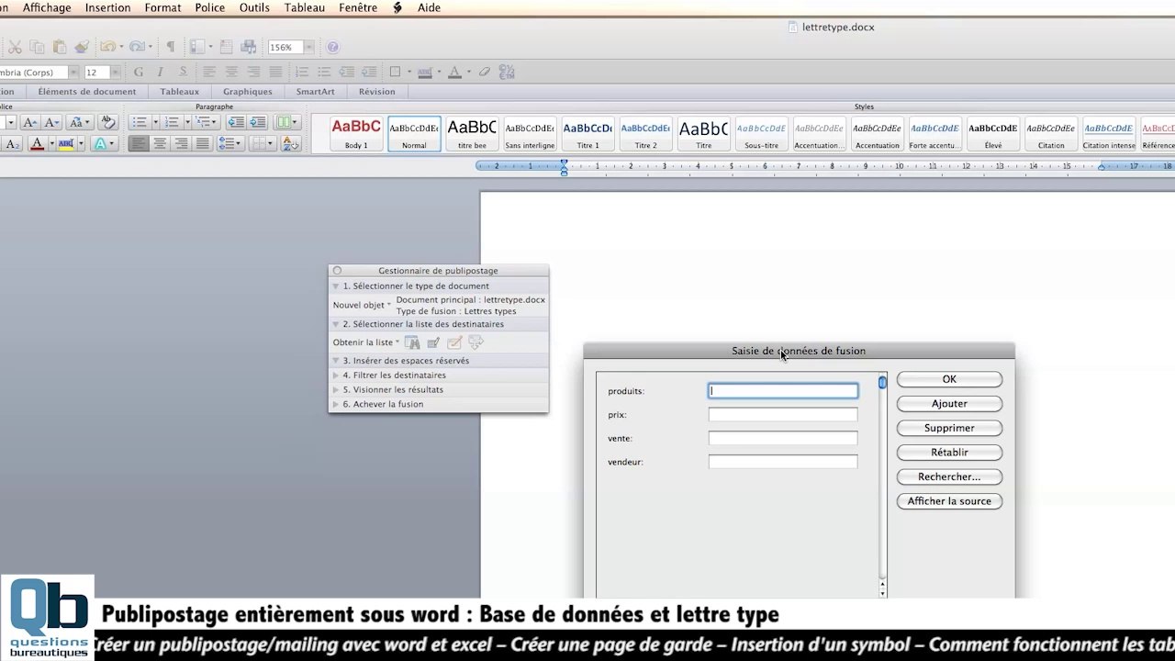Open the zoom 156% dropdown
1175x661 pixels.
click(x=309, y=47)
